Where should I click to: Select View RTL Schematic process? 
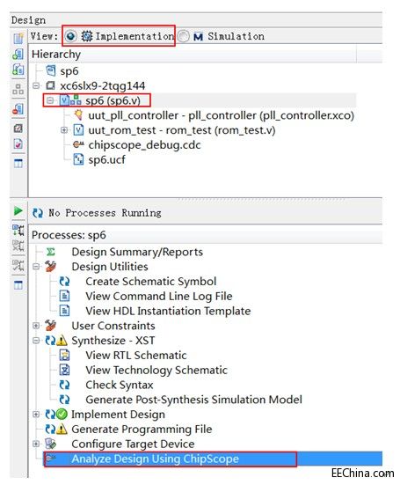coord(136,355)
